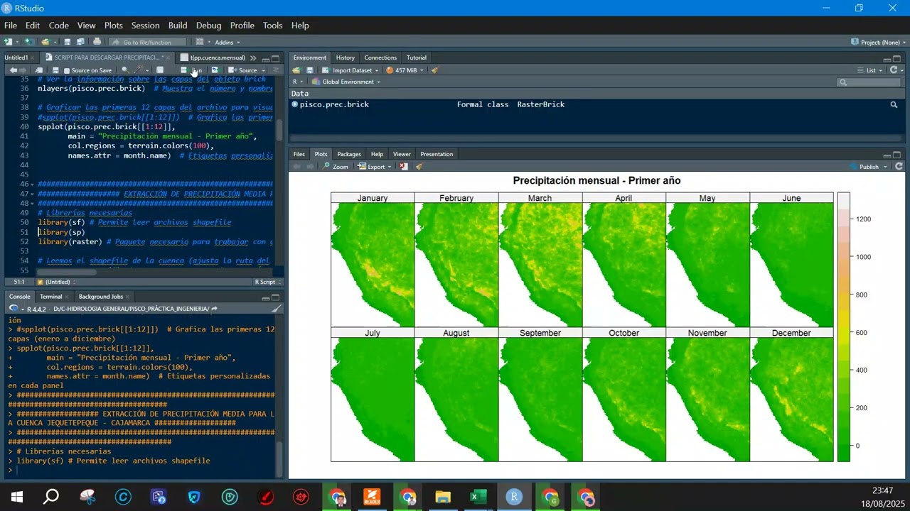910x511 pixels.
Task: Expand the pisco.prec.brick object details
Action: click(x=295, y=104)
